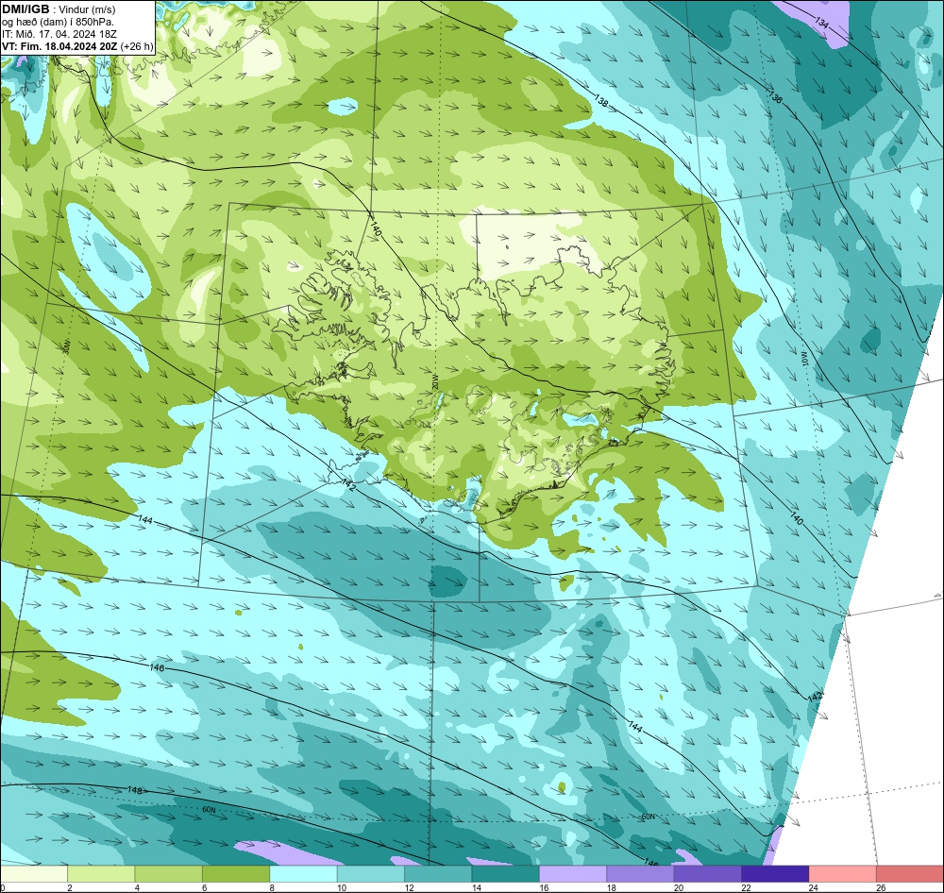
Task: Select legend tick label 12
Action: tap(409, 887)
